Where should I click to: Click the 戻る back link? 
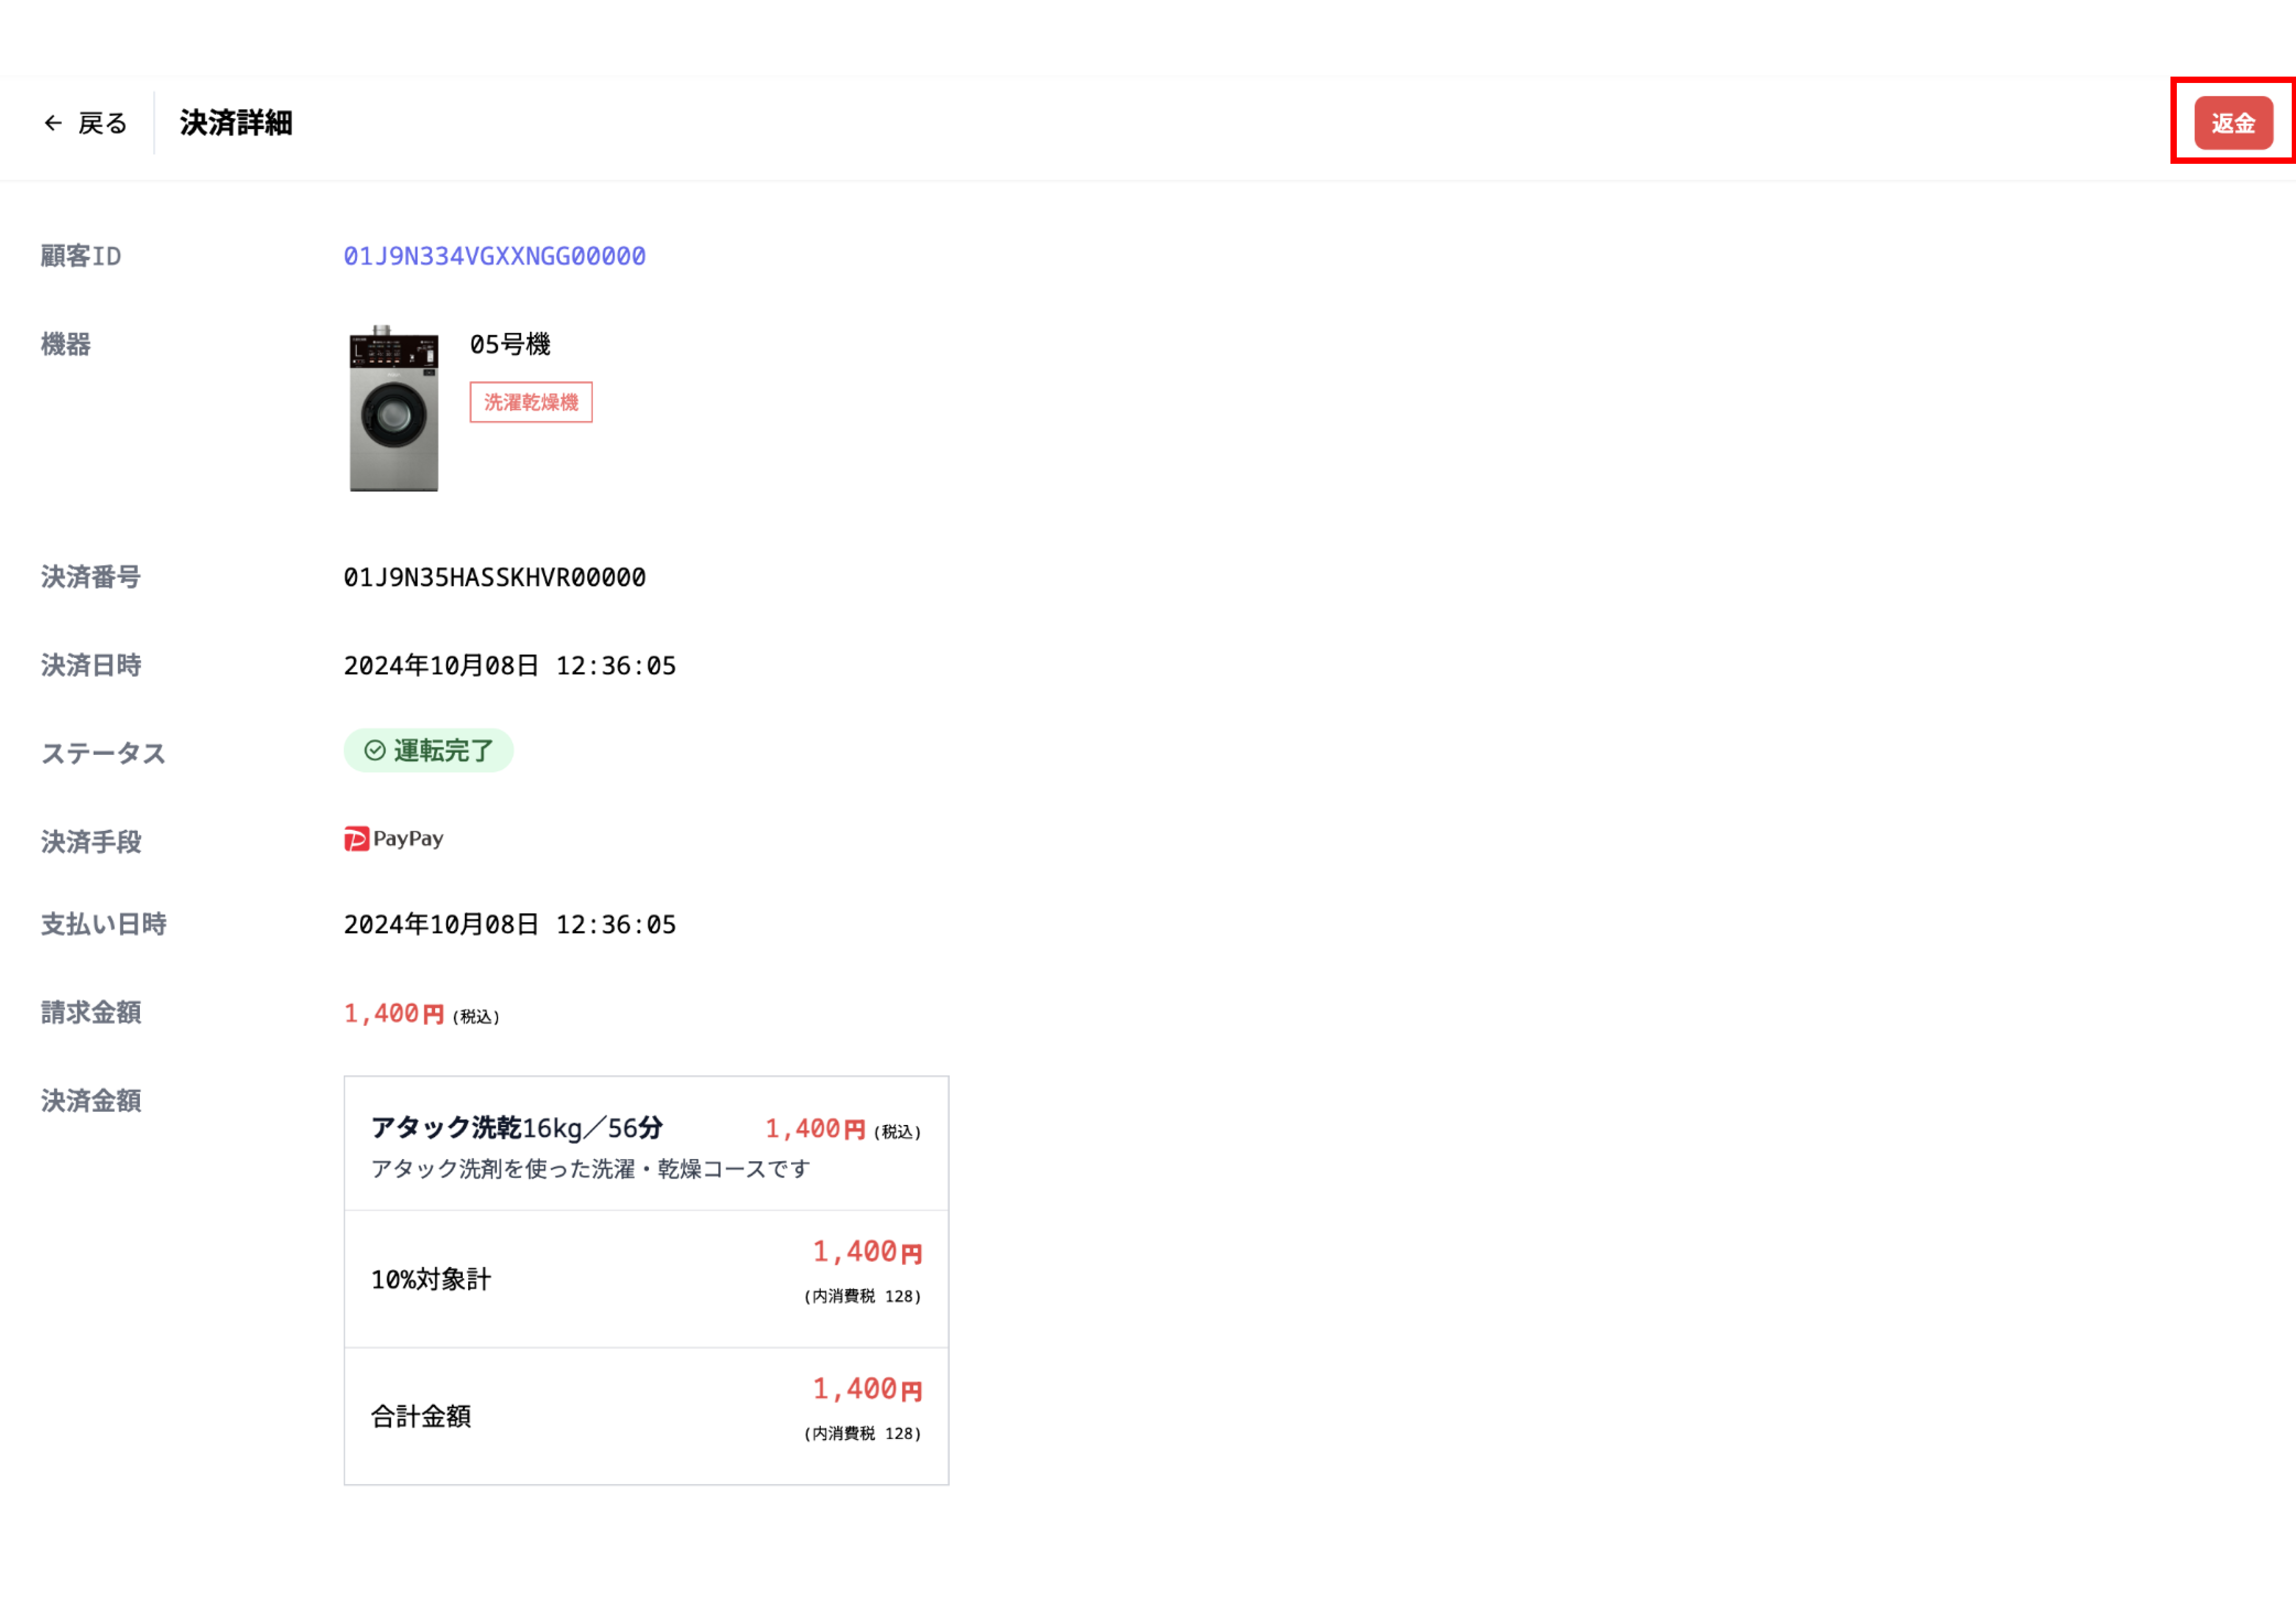coord(102,122)
